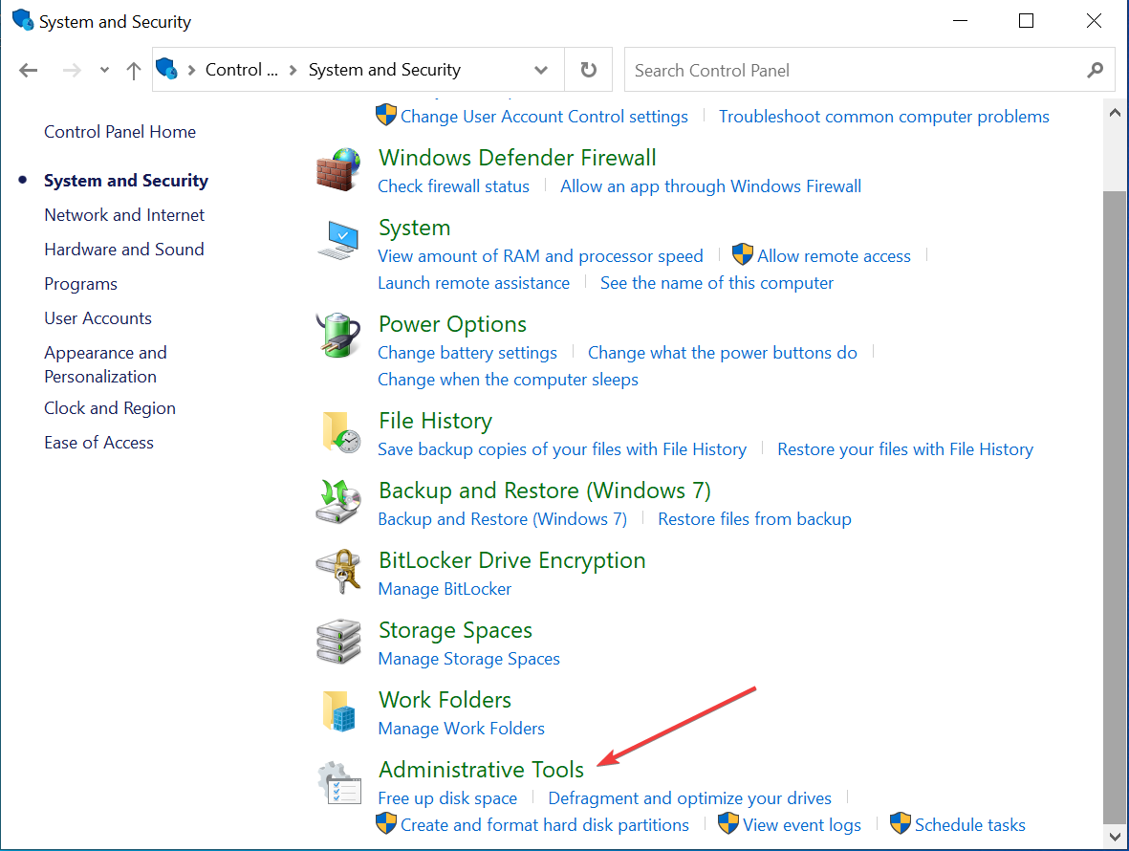Open the User Accounts category
The image size is (1129, 851).
[98, 318]
